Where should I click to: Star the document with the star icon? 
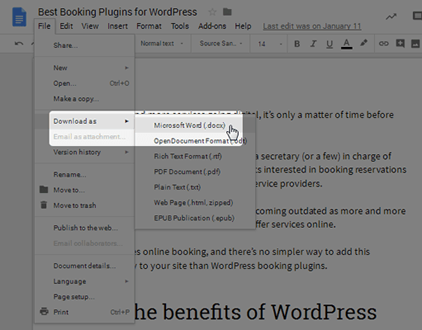[212, 12]
